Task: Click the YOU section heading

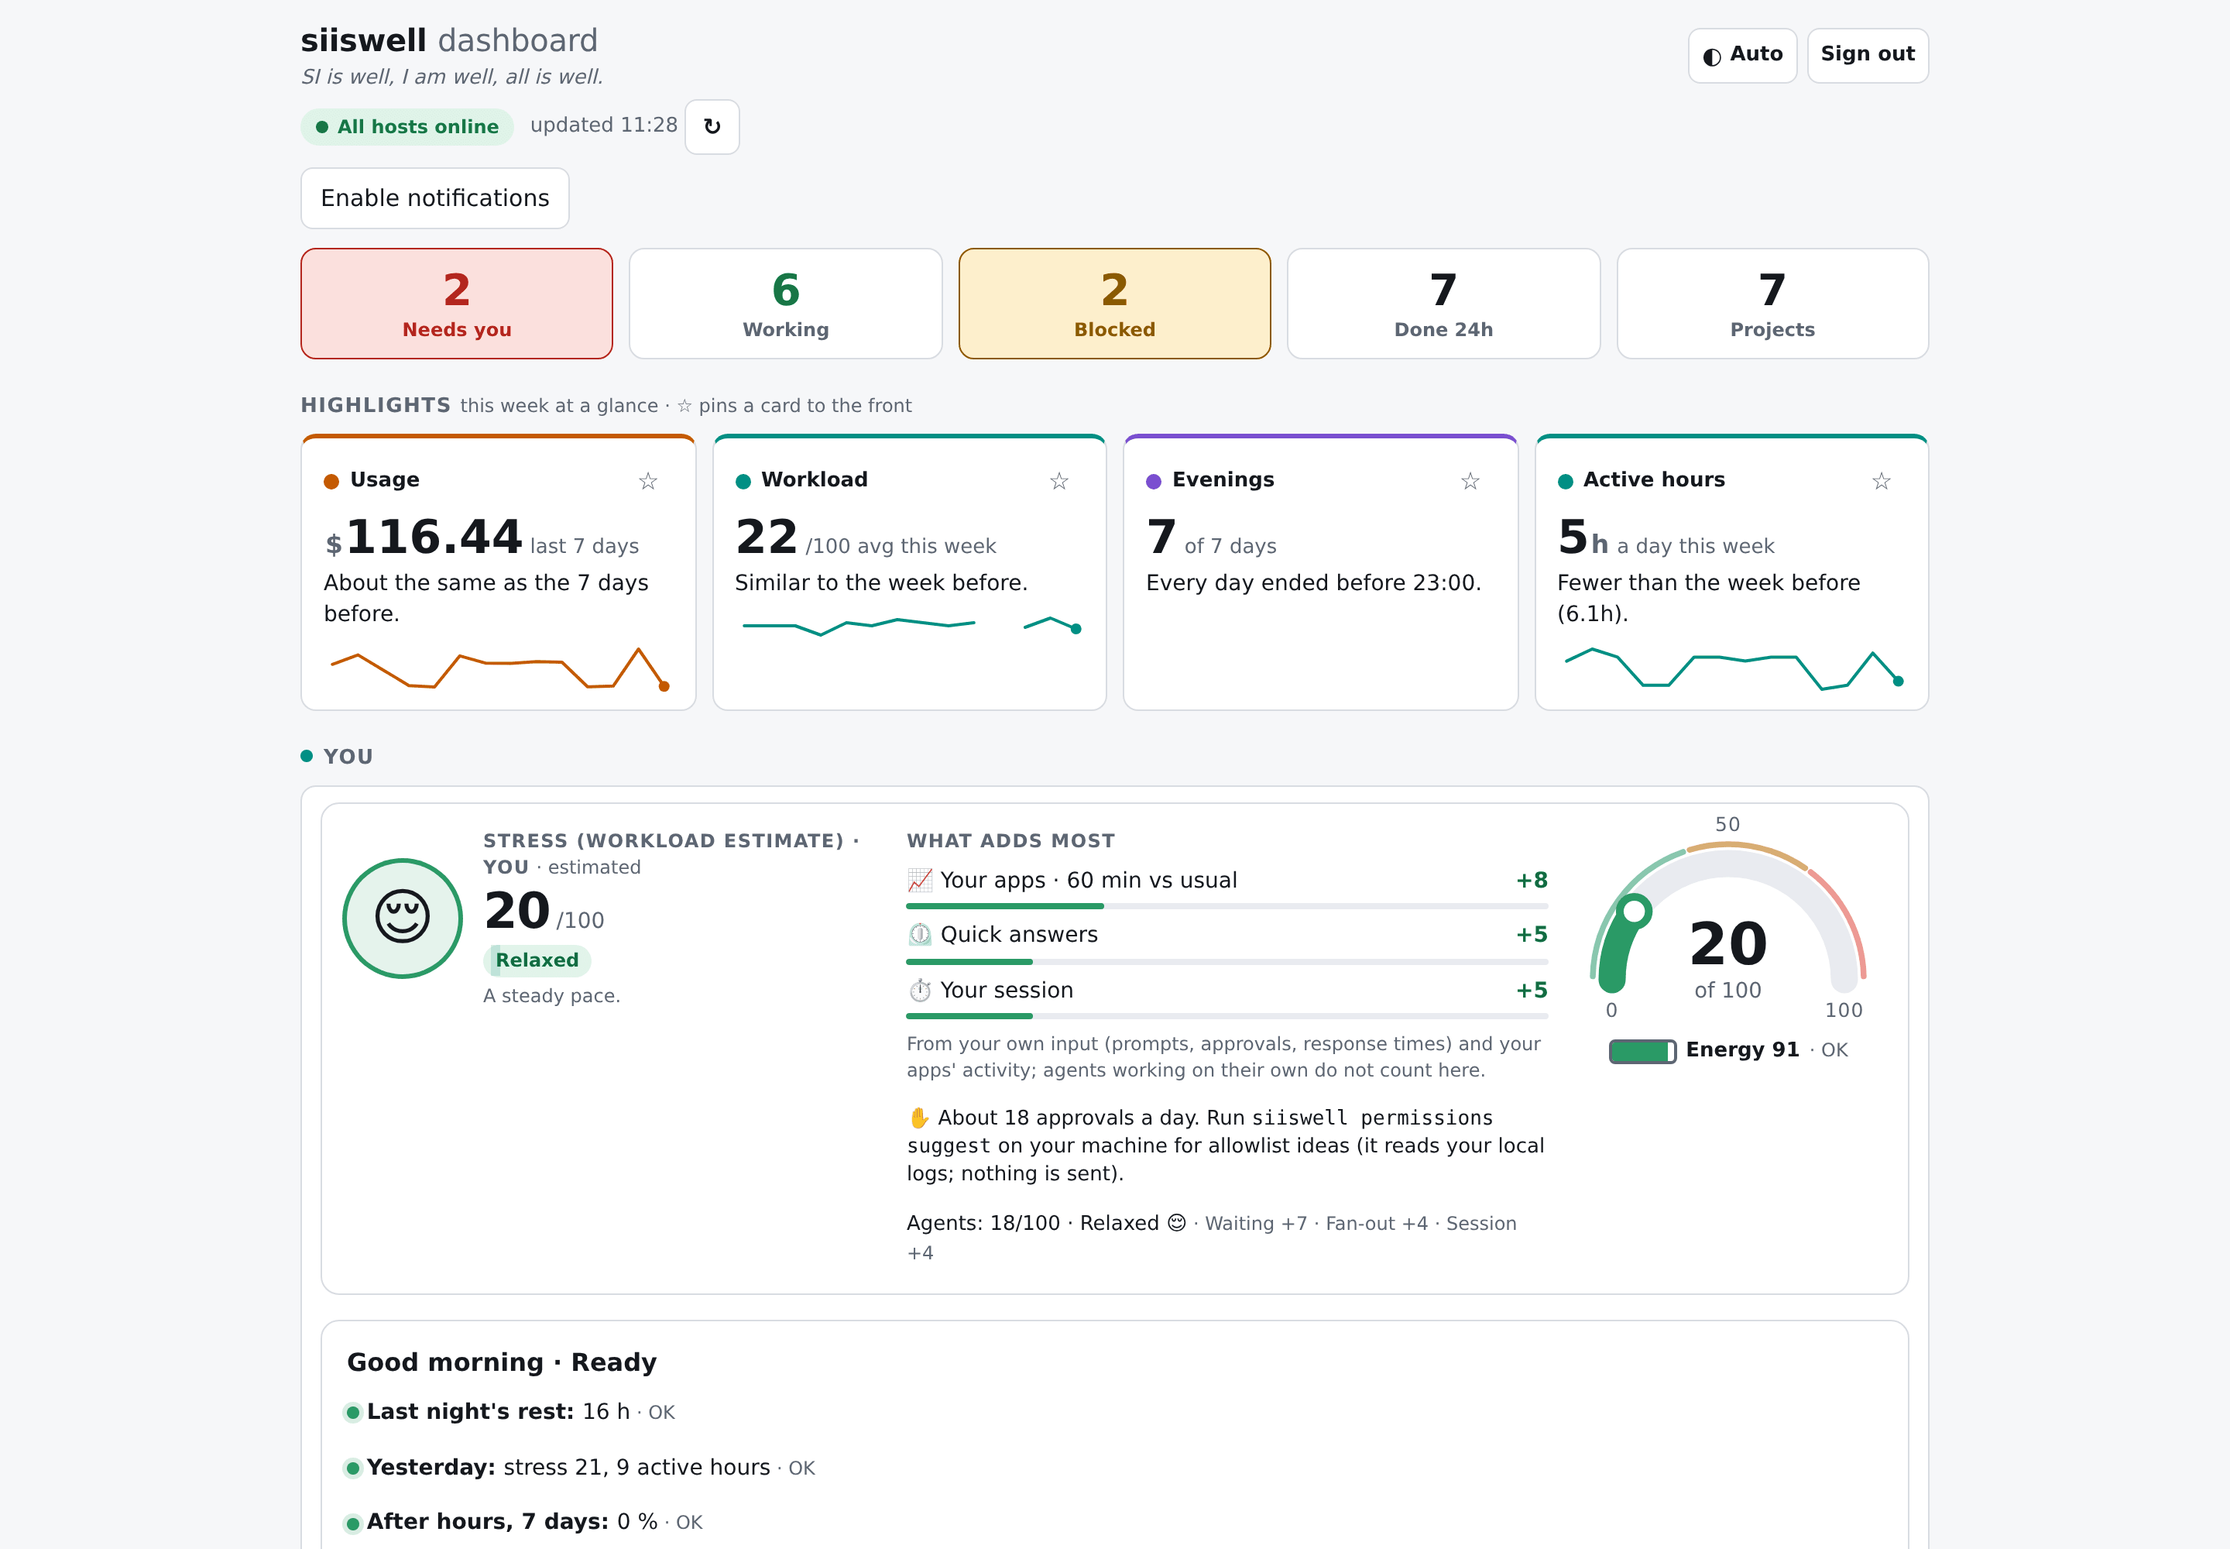Action: [348, 756]
